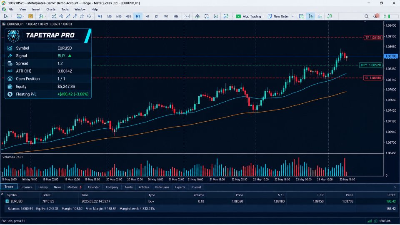Click the account icon with red badge
Viewport: 400px width, 225px height.
tap(376, 16)
